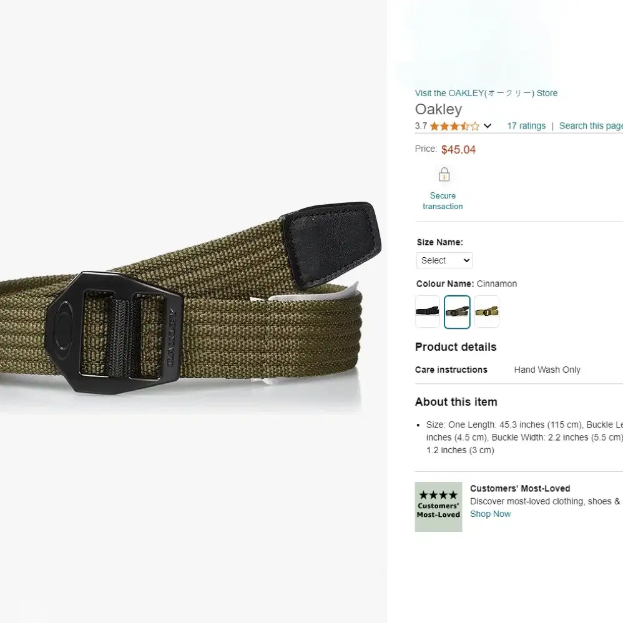The width and height of the screenshot is (623, 623).
Task: Open the 17 ratings link
Action: 526,126
